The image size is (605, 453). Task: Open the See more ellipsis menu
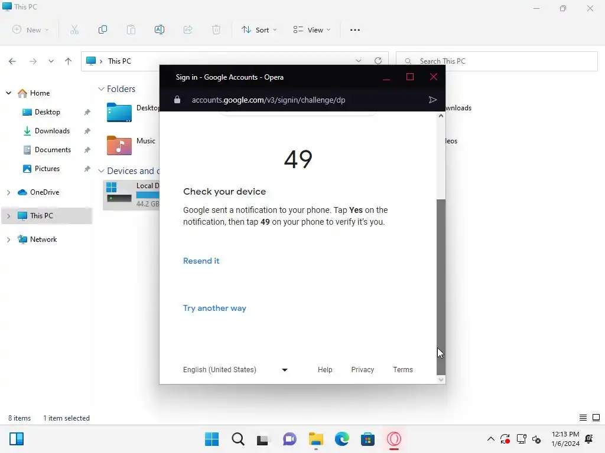[355, 30]
